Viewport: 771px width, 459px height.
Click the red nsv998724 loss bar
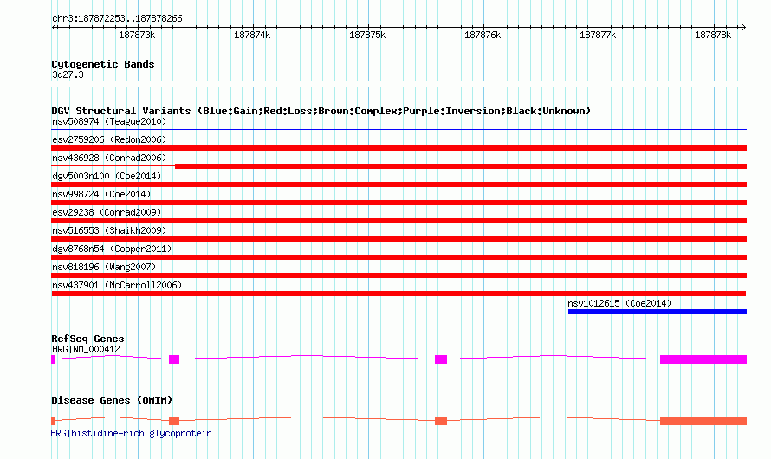point(398,203)
